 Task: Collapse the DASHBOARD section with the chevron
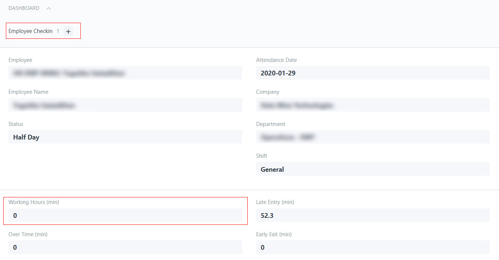tap(48, 8)
